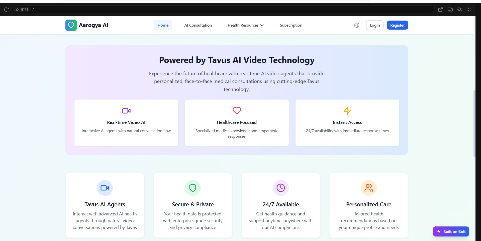Click the orange users icon

point(369,188)
